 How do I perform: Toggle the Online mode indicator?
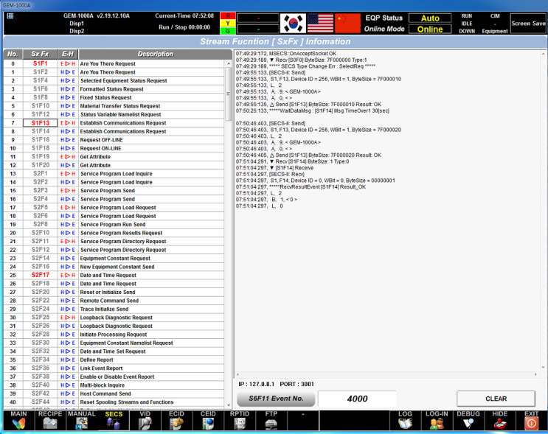point(430,29)
